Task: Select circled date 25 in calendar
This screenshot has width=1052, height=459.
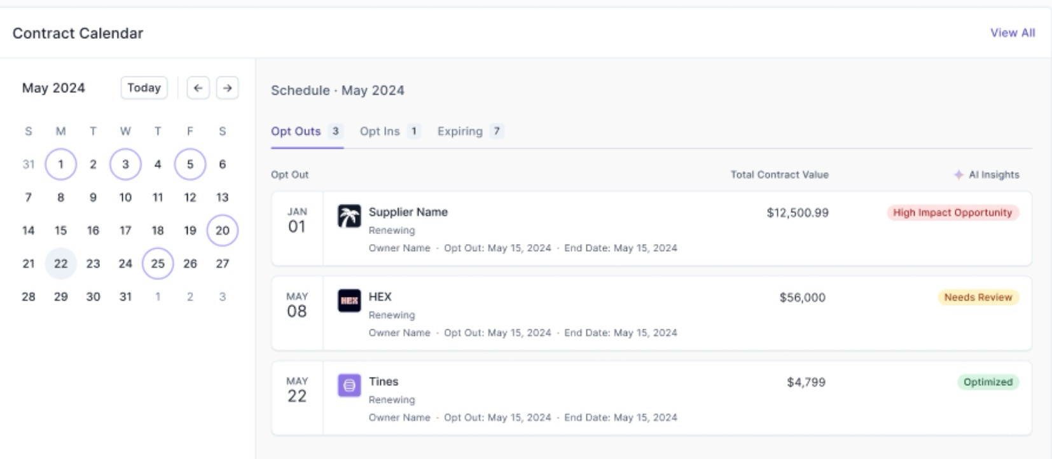Action: pyautogui.click(x=158, y=264)
